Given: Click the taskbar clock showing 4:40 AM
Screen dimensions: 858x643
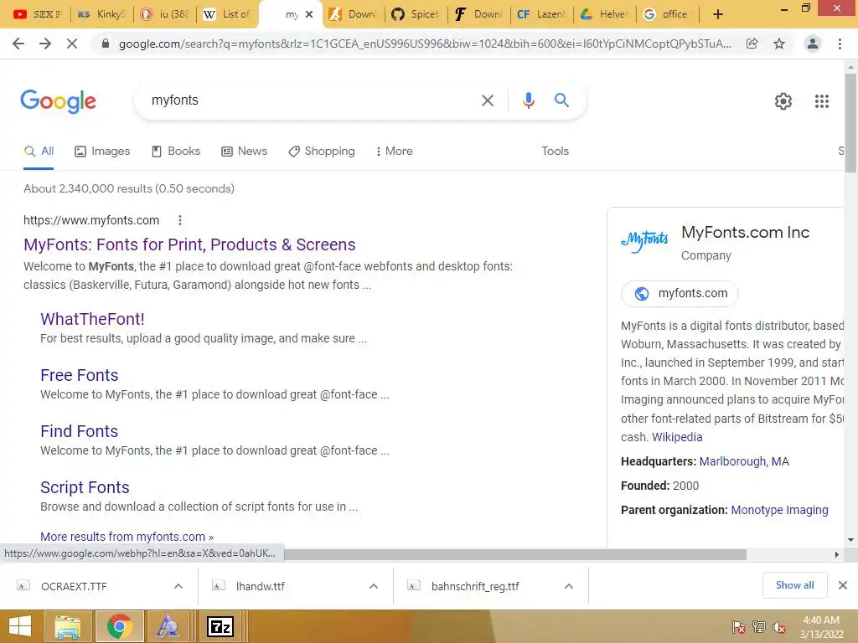Looking at the screenshot, I should 821,627.
